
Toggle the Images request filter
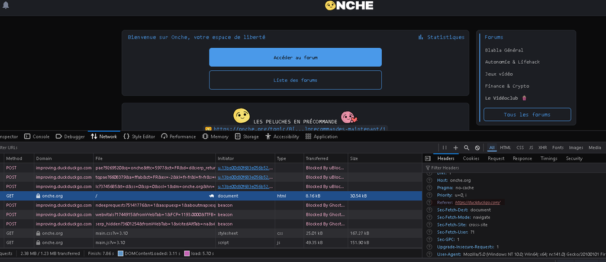pyautogui.click(x=576, y=148)
